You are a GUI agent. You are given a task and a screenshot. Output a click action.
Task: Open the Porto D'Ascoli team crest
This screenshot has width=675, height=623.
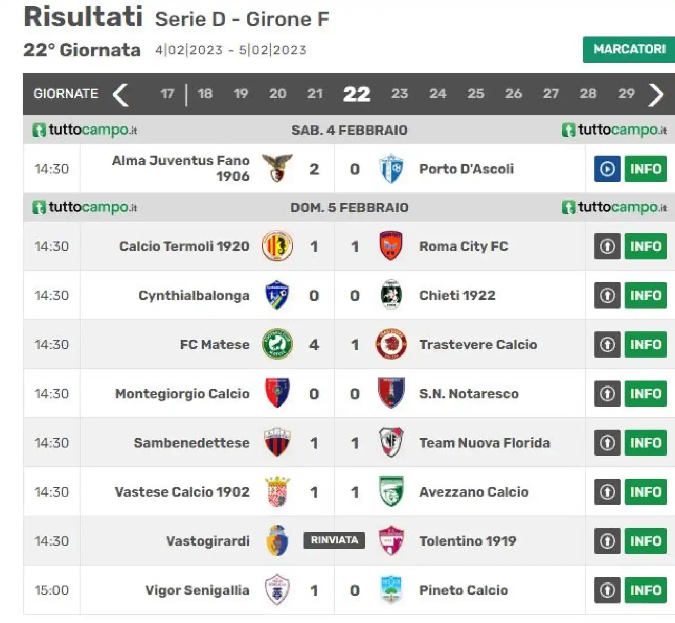tap(391, 169)
